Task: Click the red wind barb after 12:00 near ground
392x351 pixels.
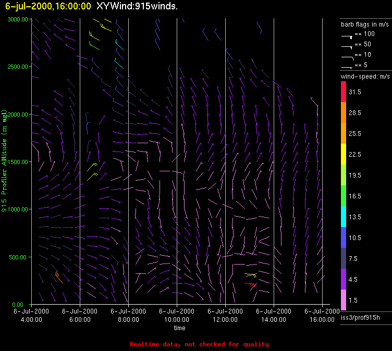Action: tap(251, 284)
